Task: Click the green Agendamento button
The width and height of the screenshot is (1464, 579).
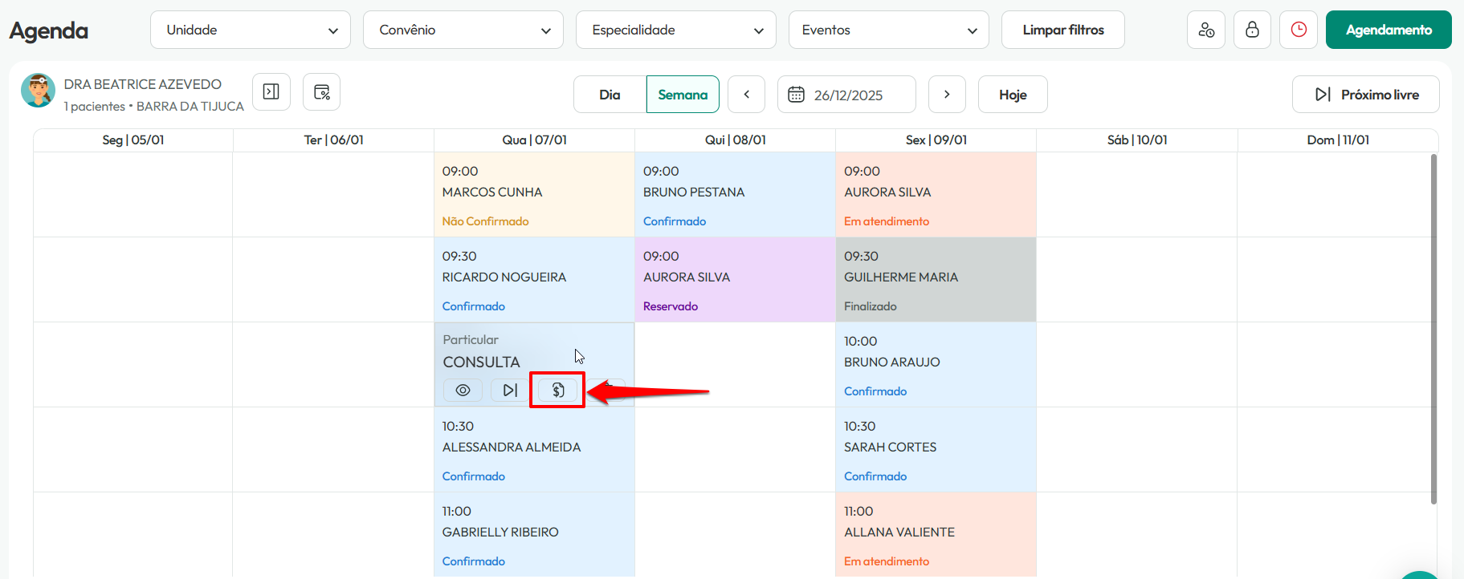Action: click(1389, 30)
